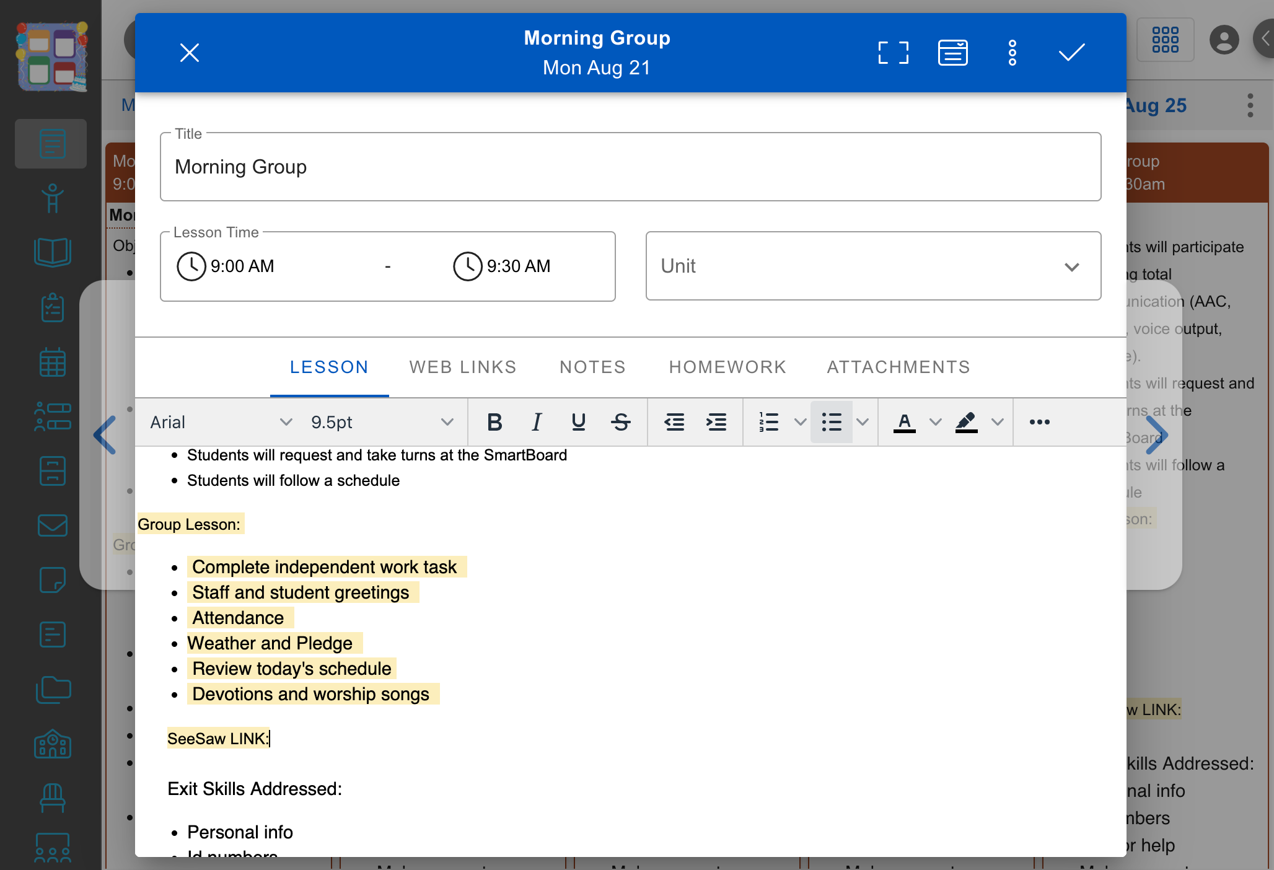Toggle bullet list formatting

832,422
